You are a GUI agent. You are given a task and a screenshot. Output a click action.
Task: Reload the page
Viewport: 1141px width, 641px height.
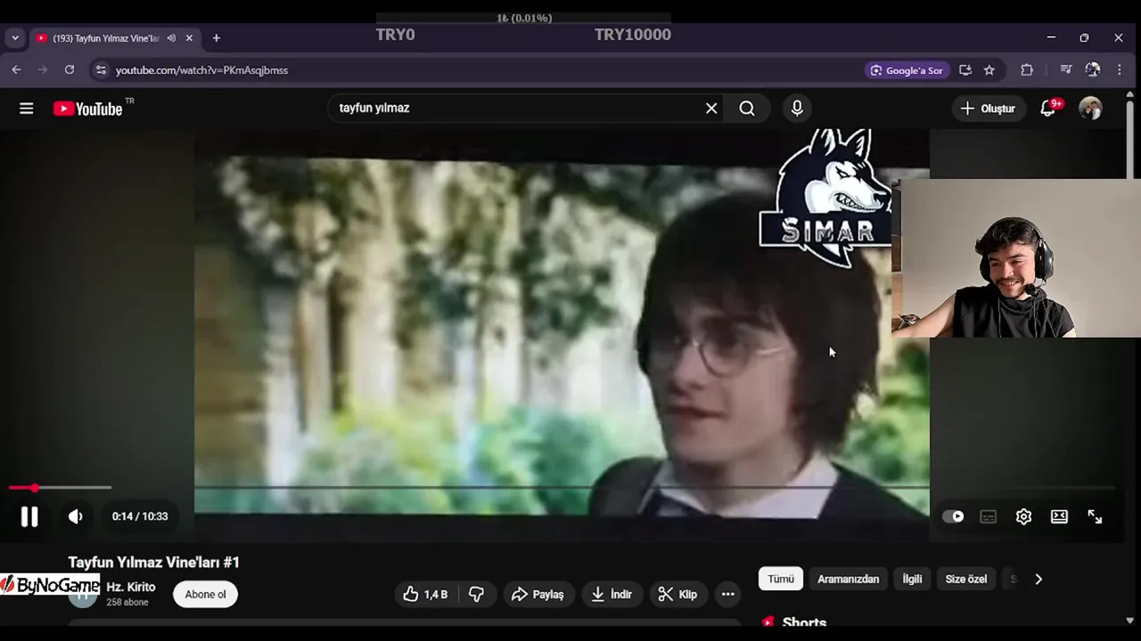click(70, 69)
